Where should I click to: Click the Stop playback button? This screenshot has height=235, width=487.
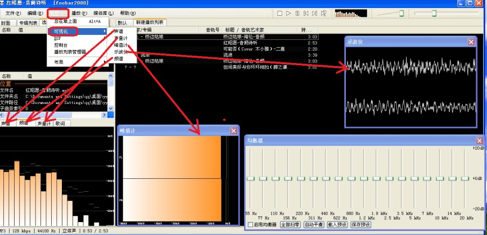click(x=280, y=12)
